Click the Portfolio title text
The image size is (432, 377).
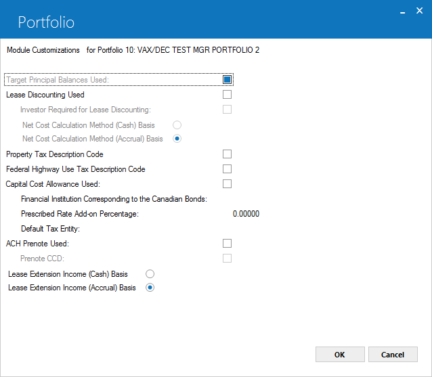pyautogui.click(x=46, y=22)
